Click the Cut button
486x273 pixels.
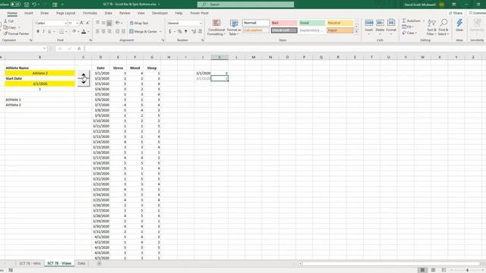click(8, 21)
